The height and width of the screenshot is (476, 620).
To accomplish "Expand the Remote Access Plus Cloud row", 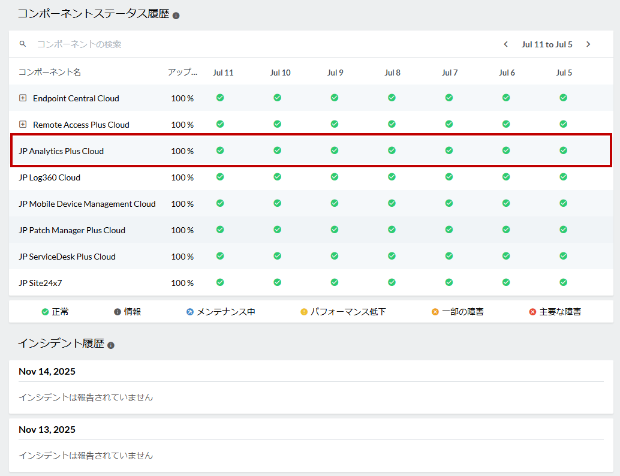I will (x=23, y=124).
